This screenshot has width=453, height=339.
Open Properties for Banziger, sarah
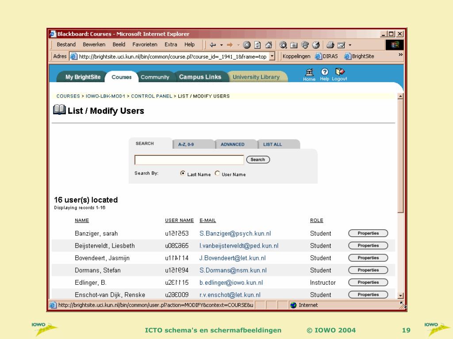pos(368,233)
